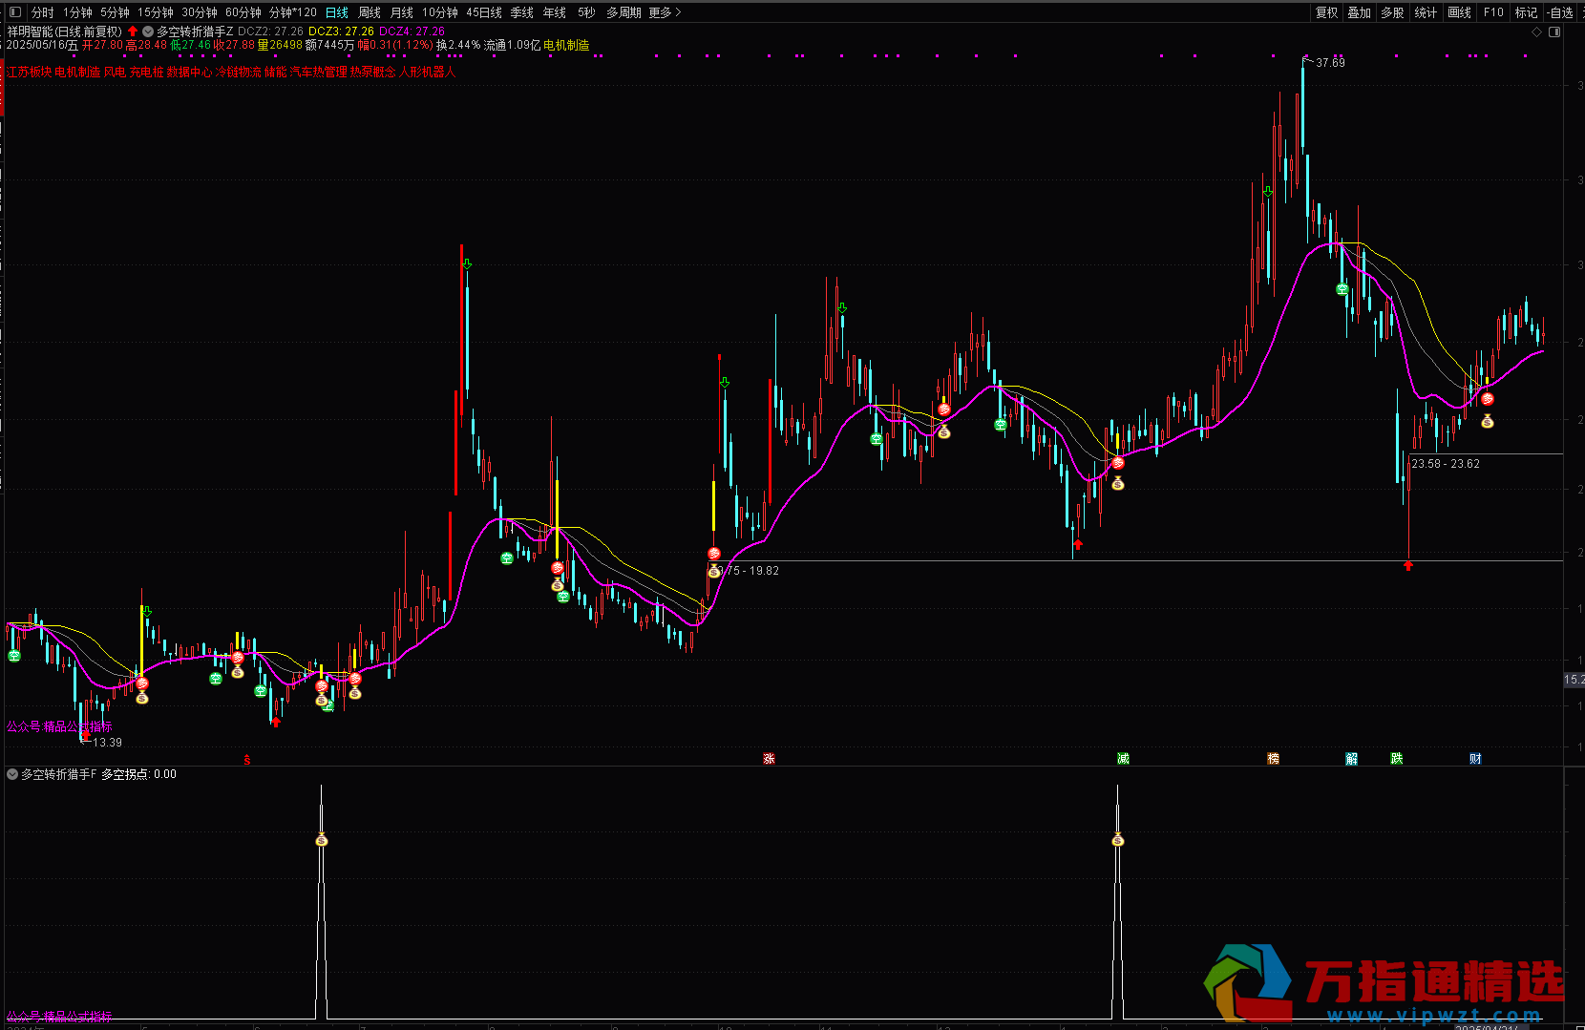Click the money-bag icon on right indicator spike
Image resolution: width=1585 pixels, height=1030 pixels.
point(1118,840)
